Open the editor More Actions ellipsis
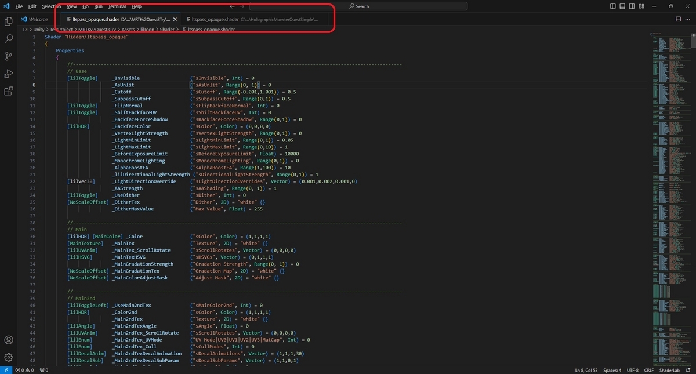 [x=688, y=19]
